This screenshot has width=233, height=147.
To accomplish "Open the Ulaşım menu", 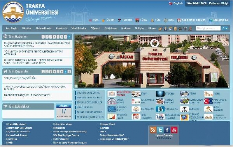I will point(152,28).
